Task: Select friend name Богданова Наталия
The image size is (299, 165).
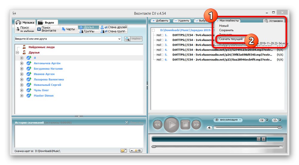Action: [x=48, y=69]
